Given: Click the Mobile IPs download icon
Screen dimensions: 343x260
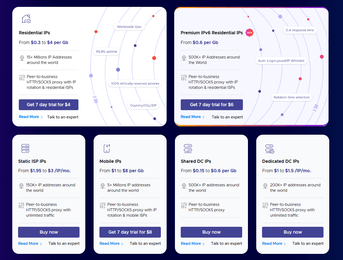Looking at the screenshot, I should click(106, 148).
